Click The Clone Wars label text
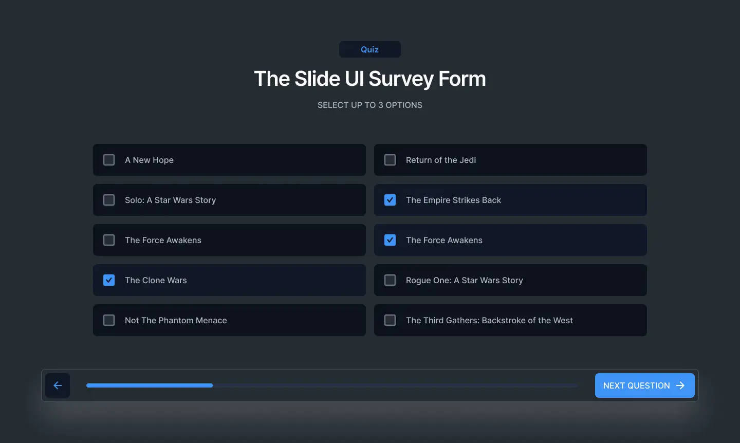The image size is (740, 443). click(x=156, y=280)
